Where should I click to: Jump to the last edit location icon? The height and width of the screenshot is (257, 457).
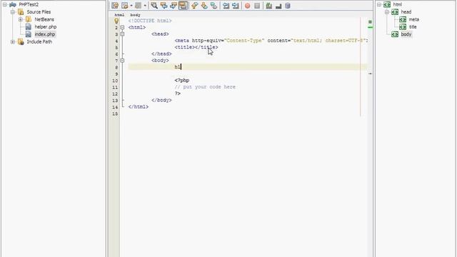(115, 6)
